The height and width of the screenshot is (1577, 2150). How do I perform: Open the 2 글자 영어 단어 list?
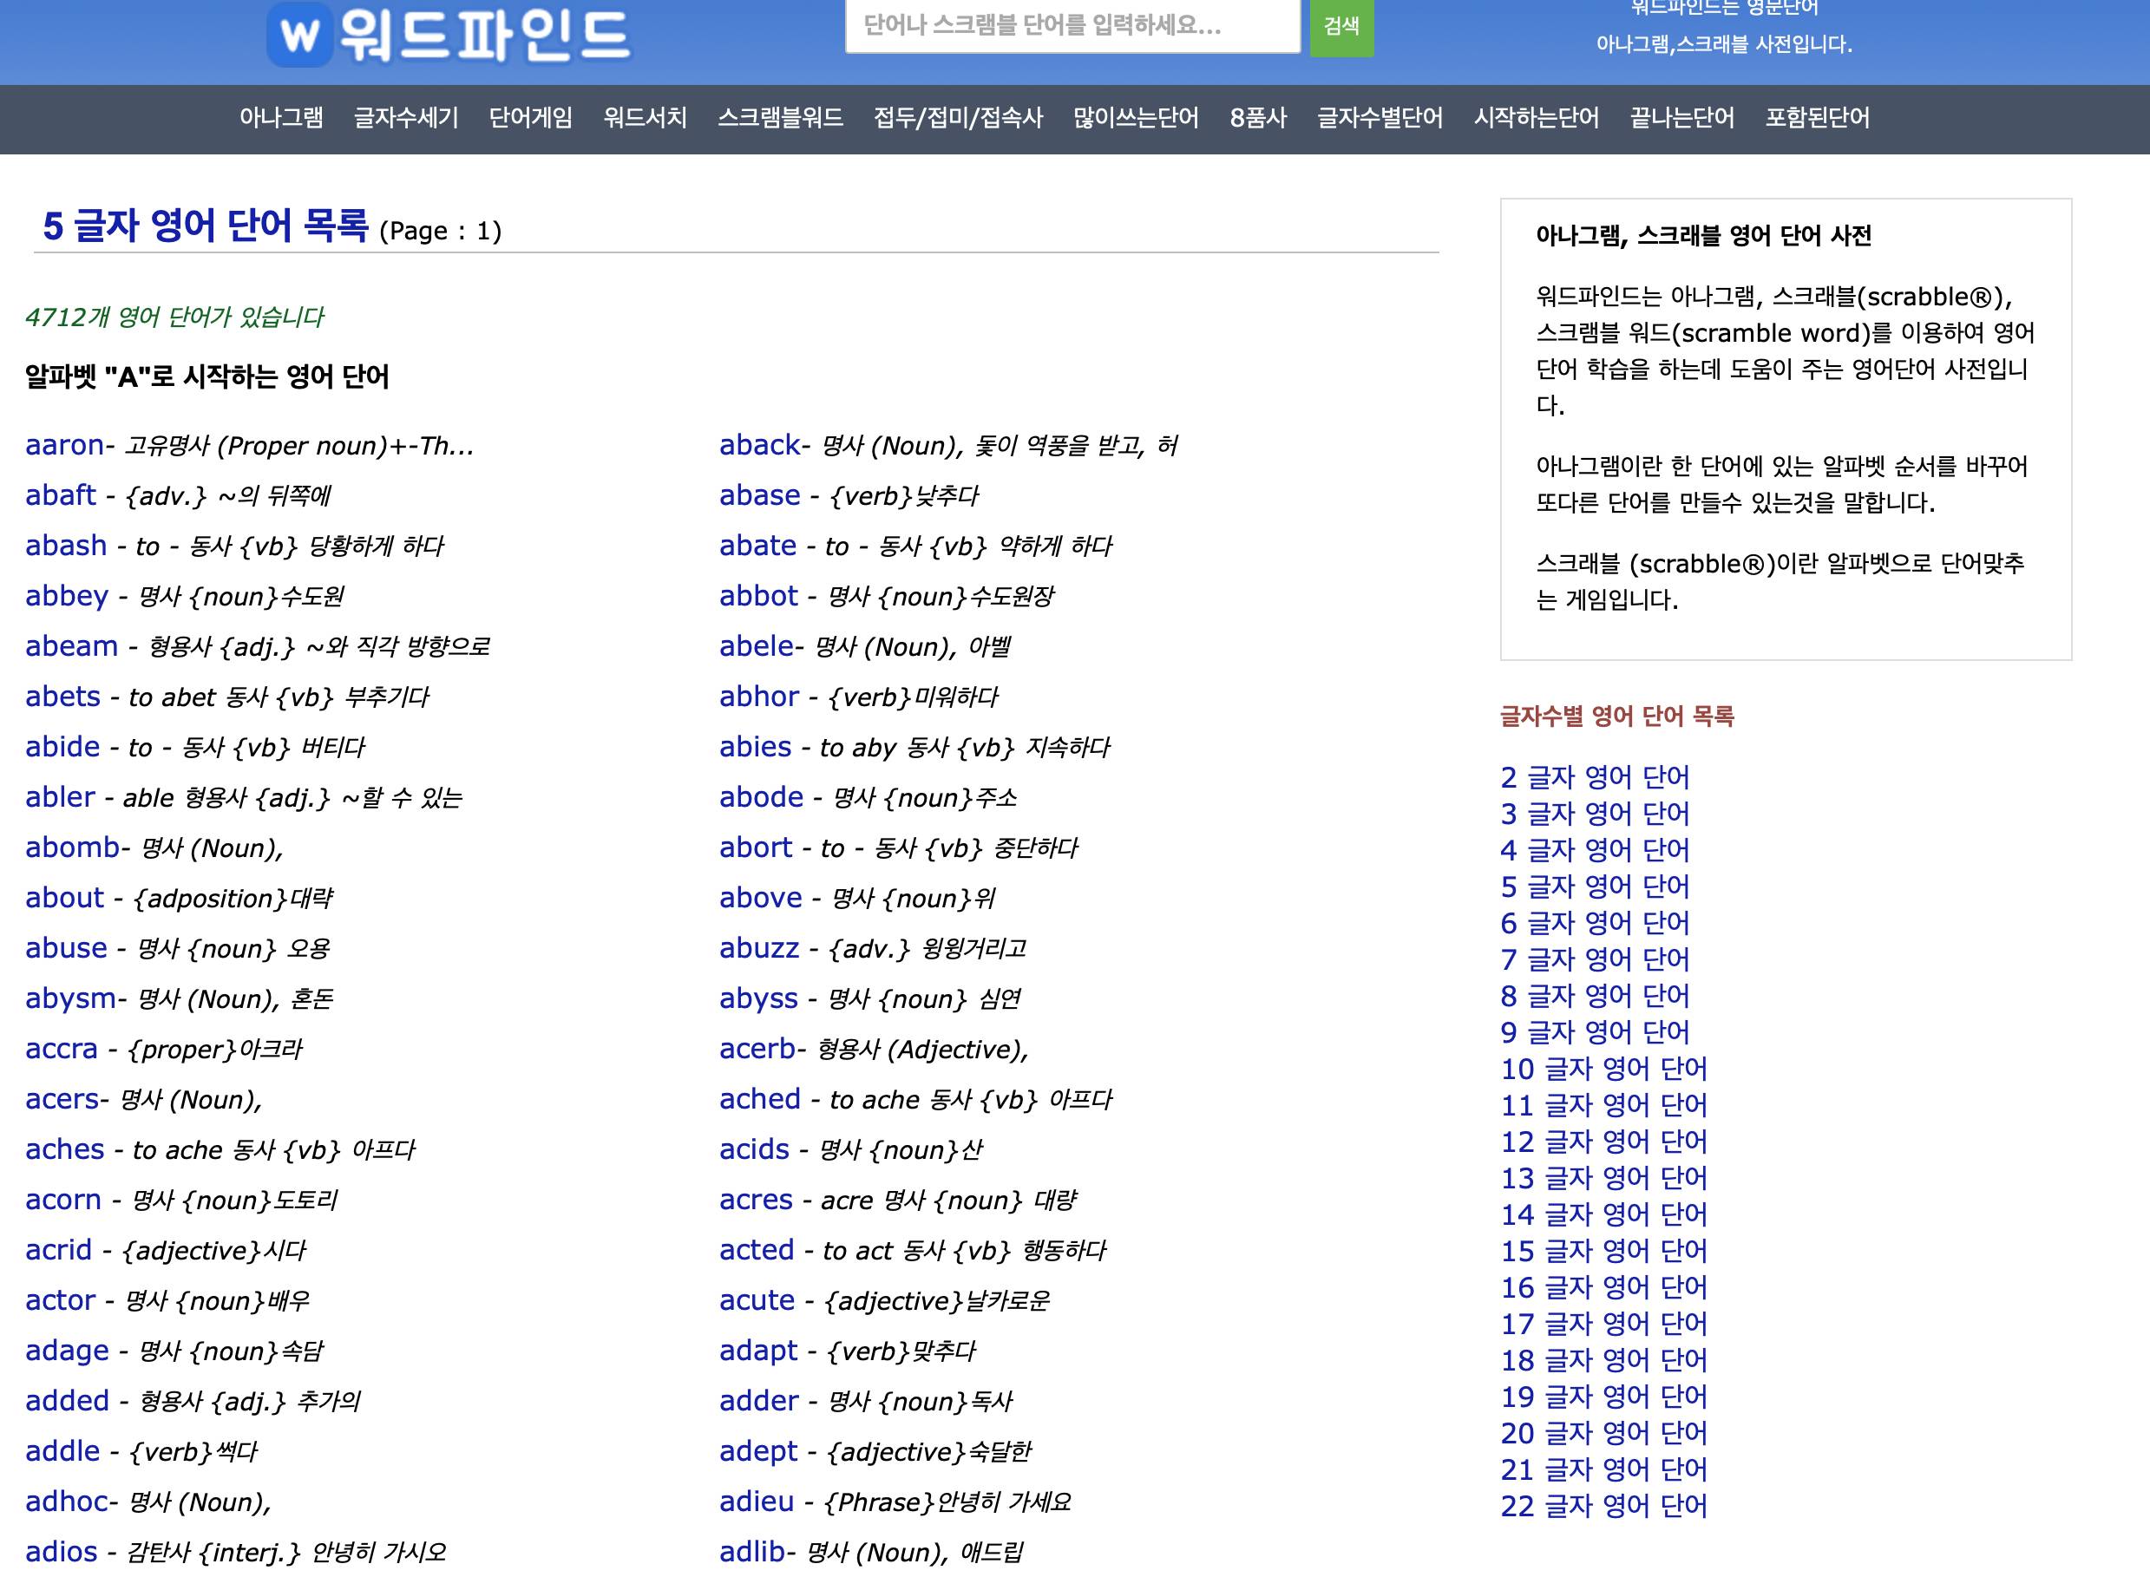point(1595,777)
